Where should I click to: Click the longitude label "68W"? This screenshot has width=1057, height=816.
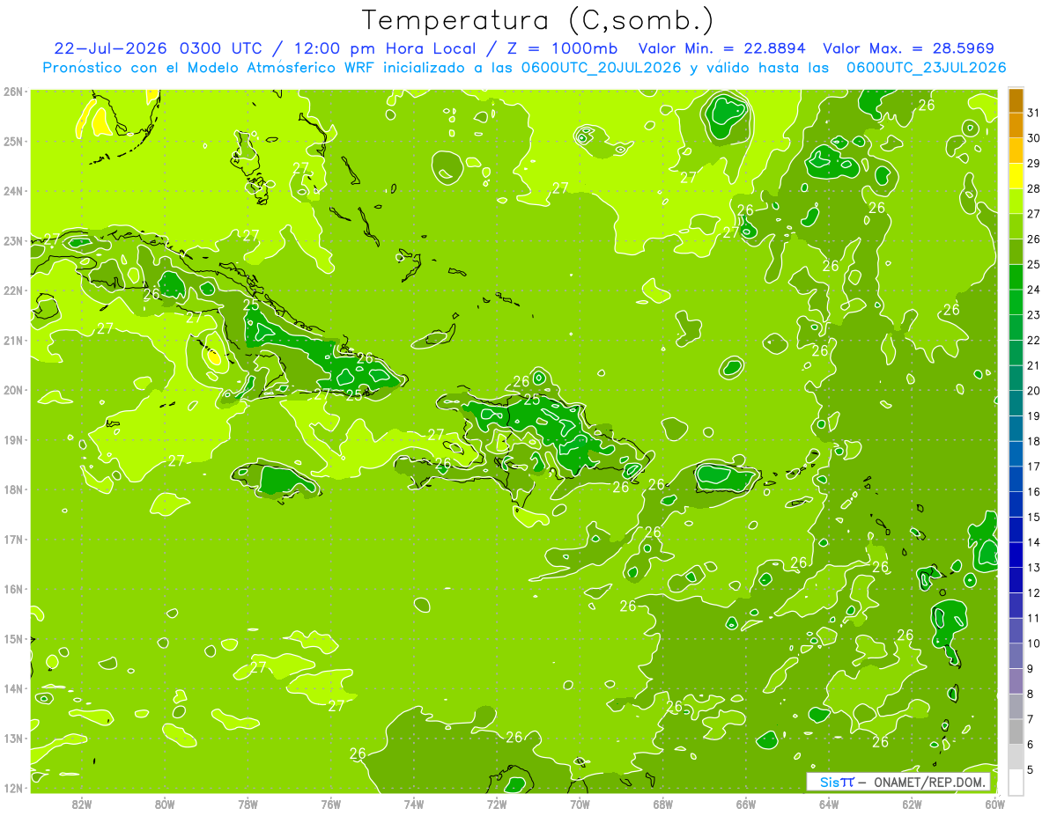[663, 804]
